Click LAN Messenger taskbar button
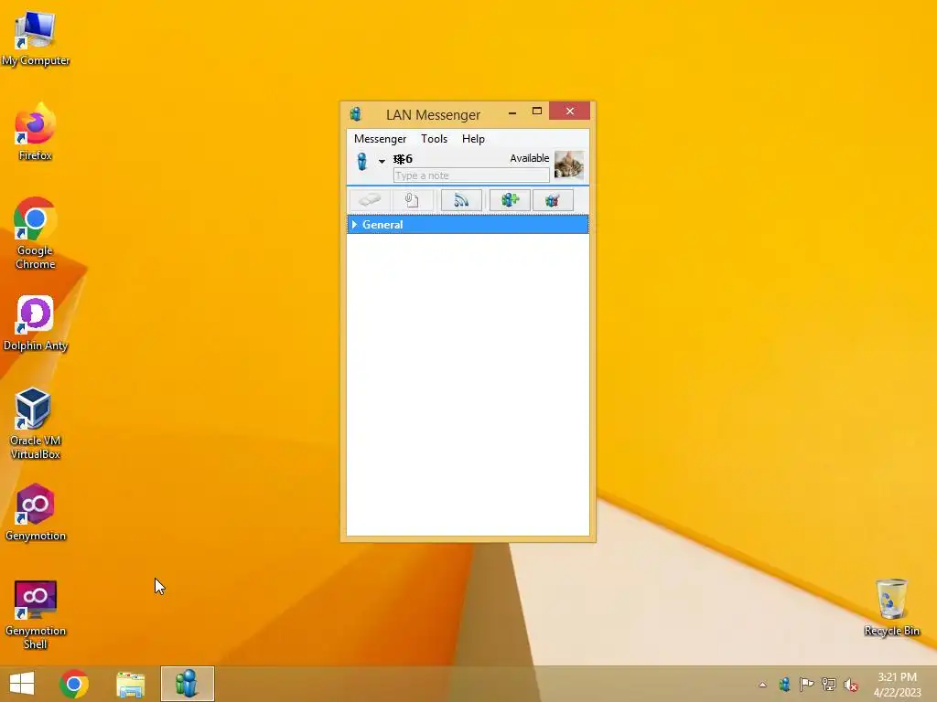 [x=187, y=684]
